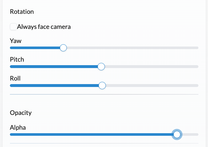
Task: Click the gray unfilled part of Pitch slider
Action: 152,66
